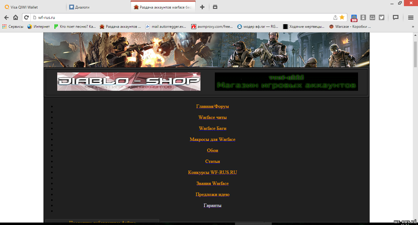Open a new tab with plus button
The width and height of the screenshot is (418, 225).
tap(202, 7)
